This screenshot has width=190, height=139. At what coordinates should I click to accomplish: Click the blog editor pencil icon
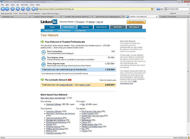23,9
